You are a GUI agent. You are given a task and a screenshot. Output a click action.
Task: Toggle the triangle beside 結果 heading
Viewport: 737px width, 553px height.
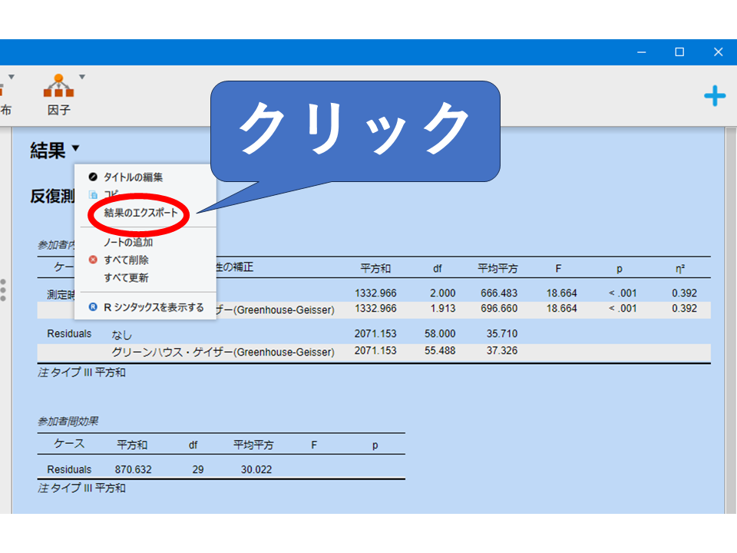click(x=75, y=149)
